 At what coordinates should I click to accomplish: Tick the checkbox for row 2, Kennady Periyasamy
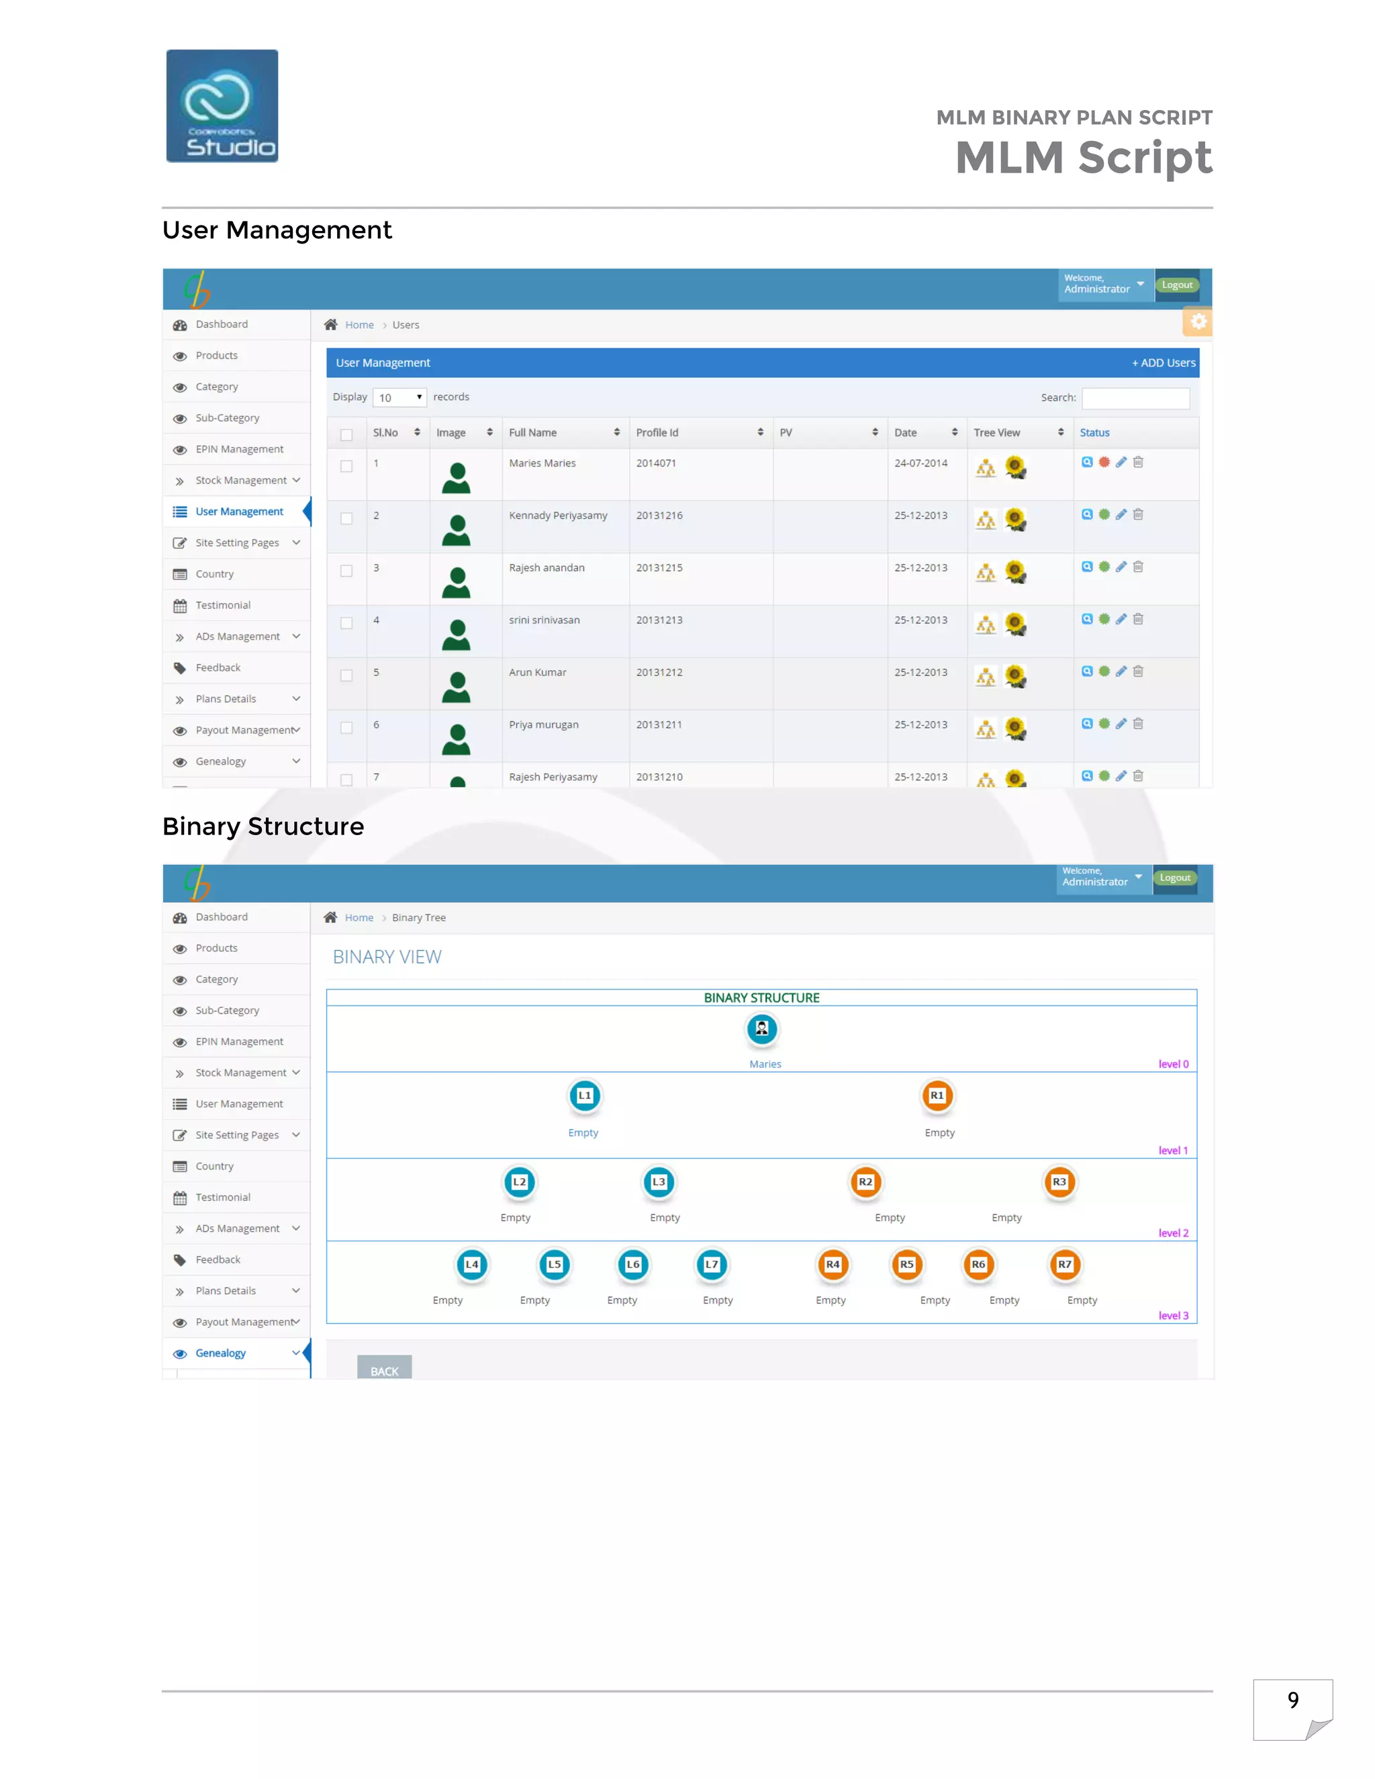(346, 519)
